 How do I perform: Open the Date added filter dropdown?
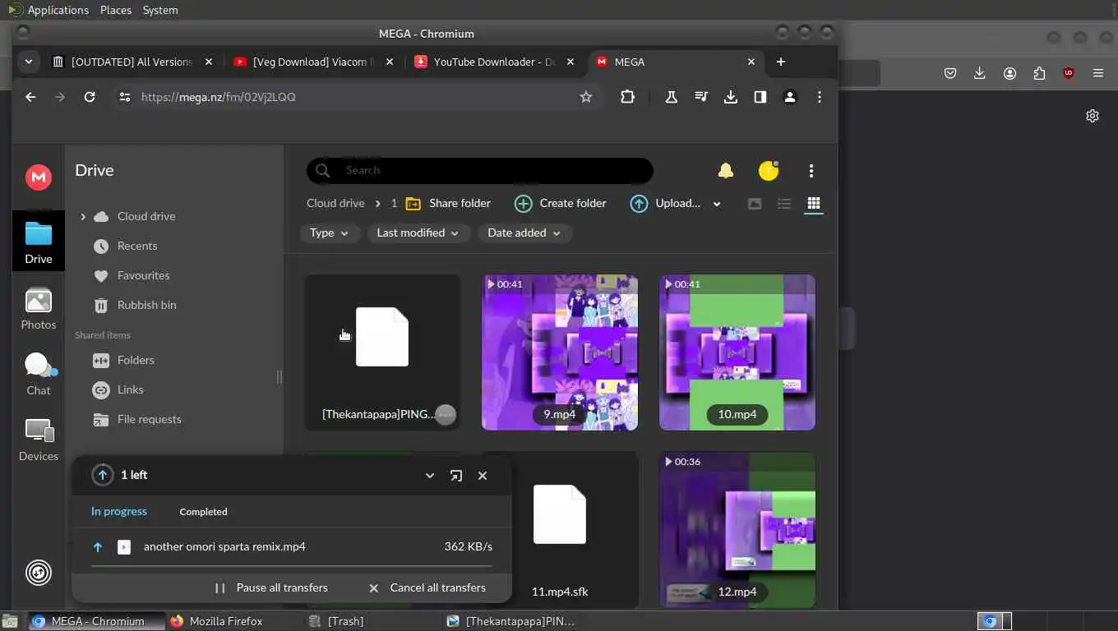pyautogui.click(x=524, y=233)
